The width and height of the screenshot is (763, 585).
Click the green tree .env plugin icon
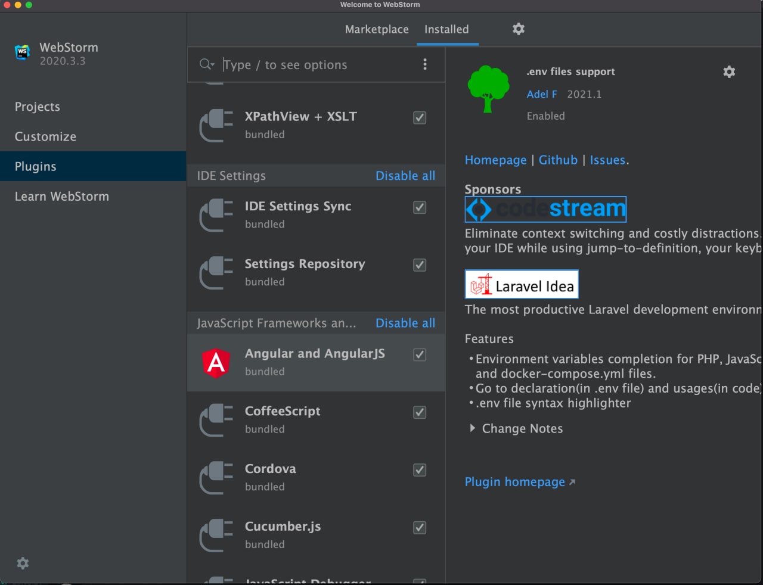click(488, 89)
